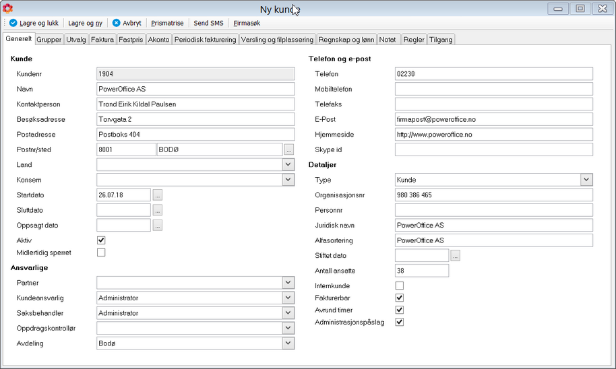Click Lagre og lukk text button
The width and height of the screenshot is (616, 369).
[39, 23]
